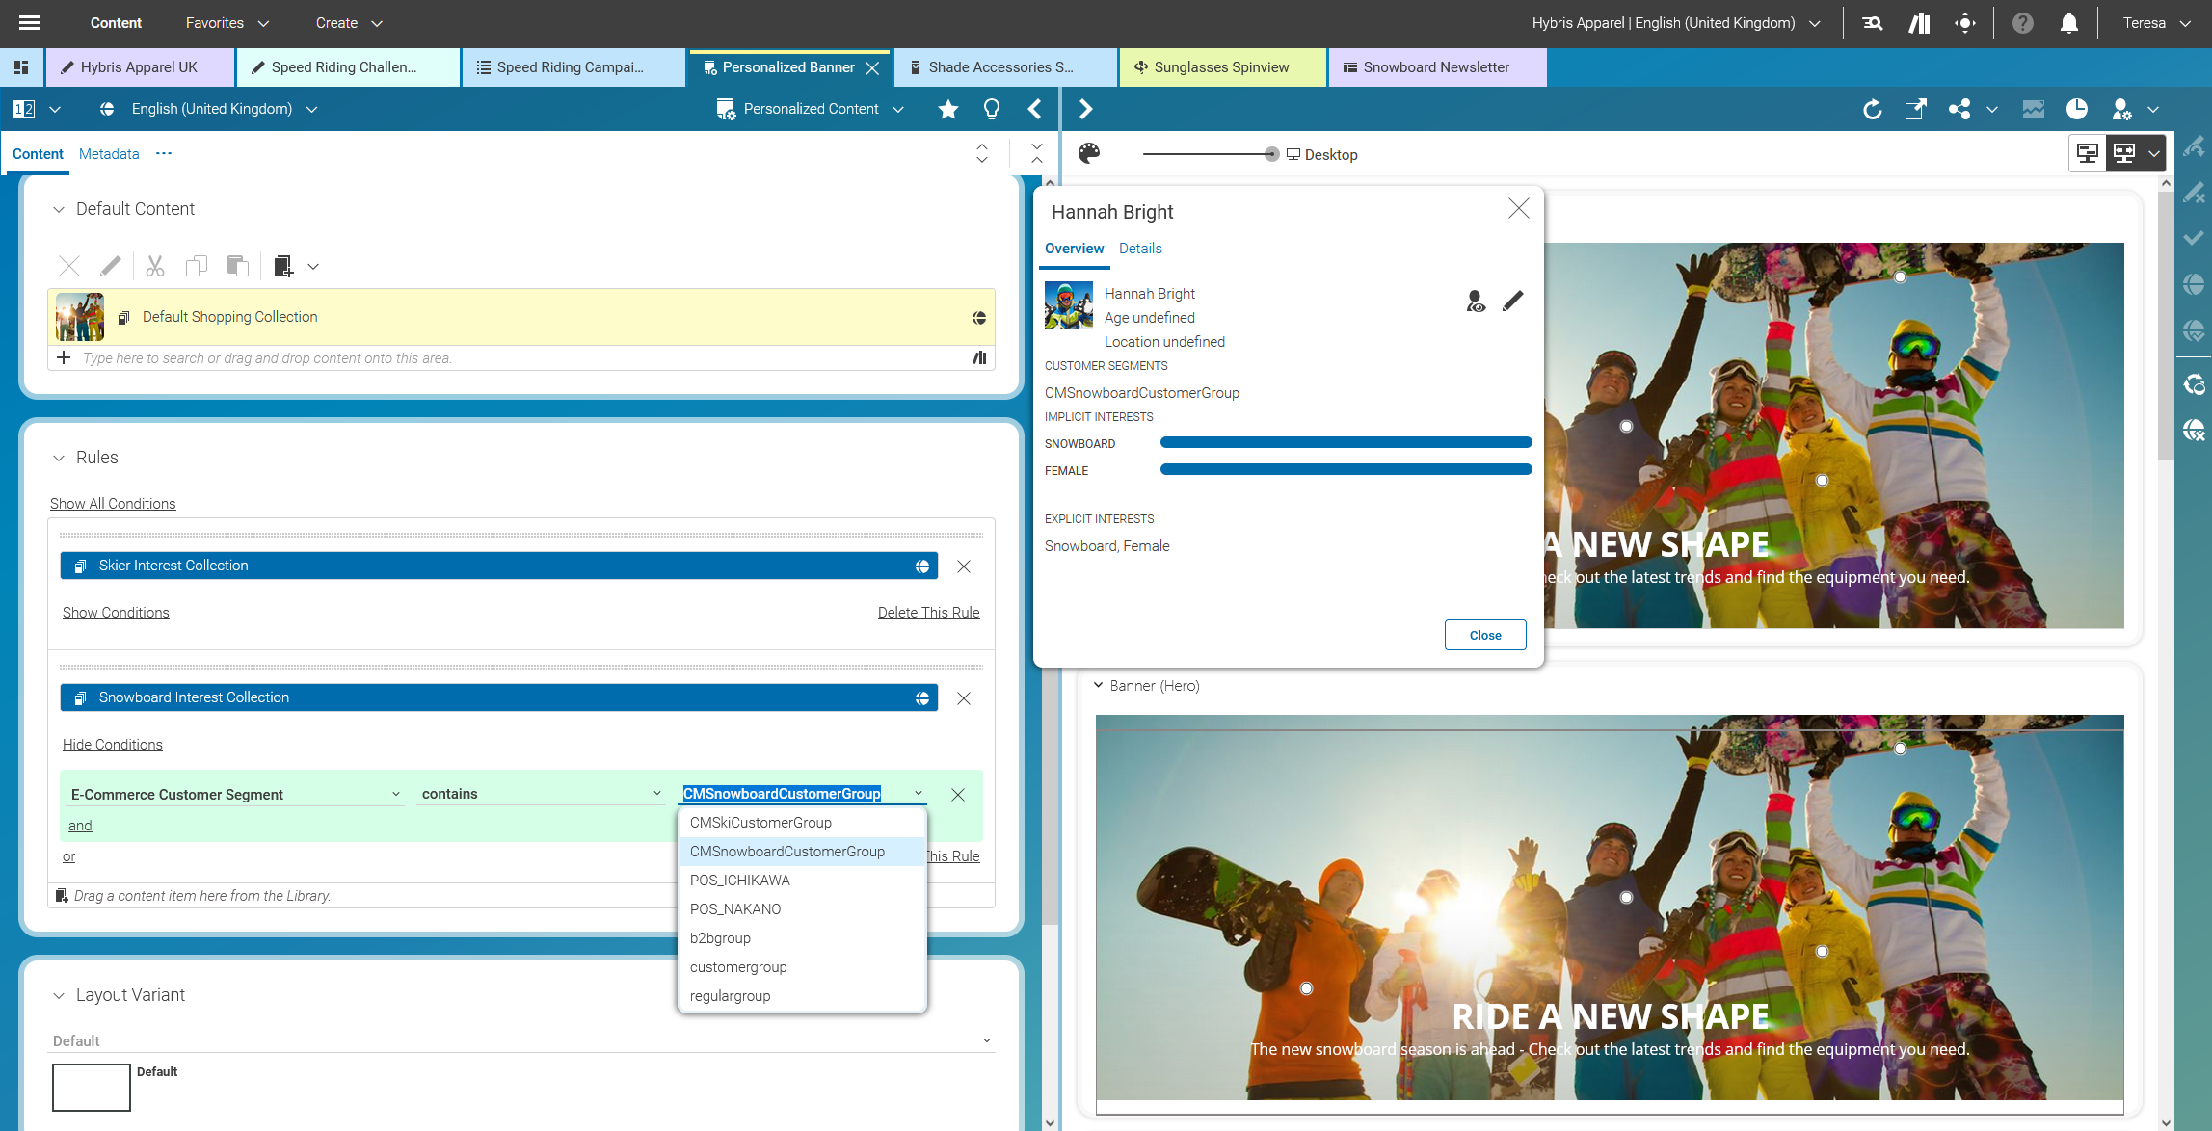
Task: Open the English (United Kingdom) locale dropdown
Action: coord(311,109)
